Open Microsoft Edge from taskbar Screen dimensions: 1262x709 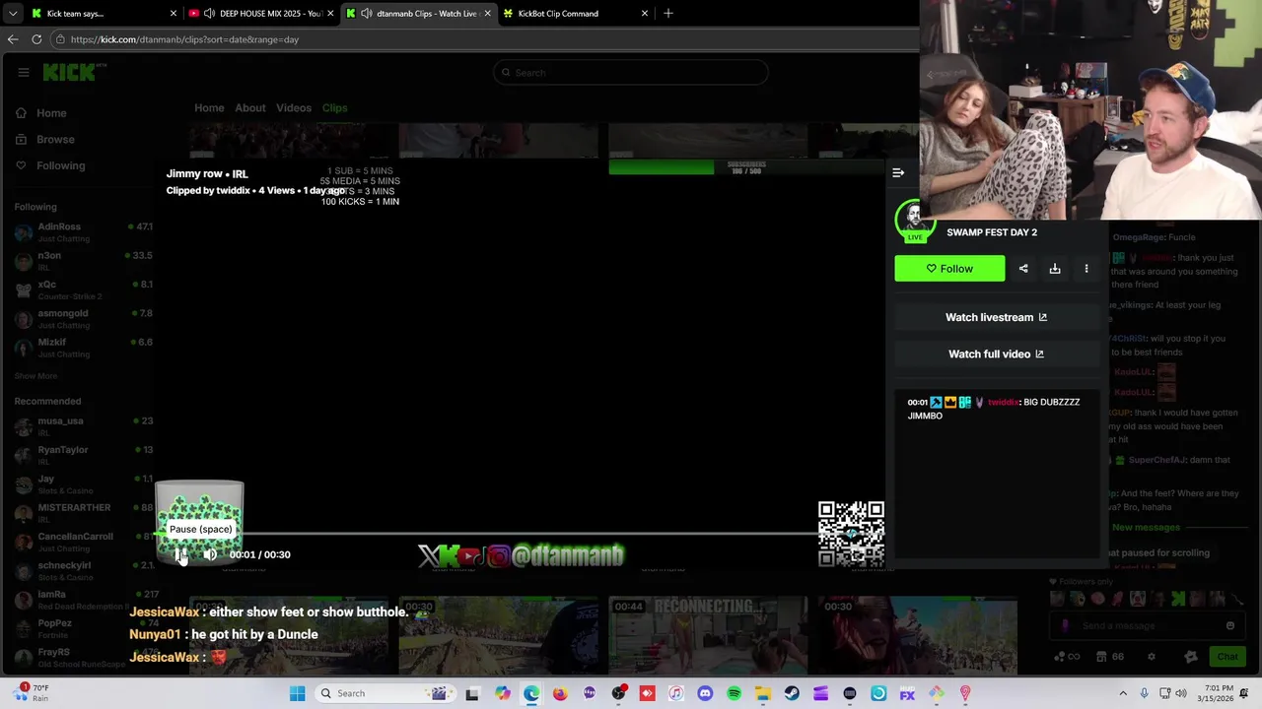click(531, 693)
